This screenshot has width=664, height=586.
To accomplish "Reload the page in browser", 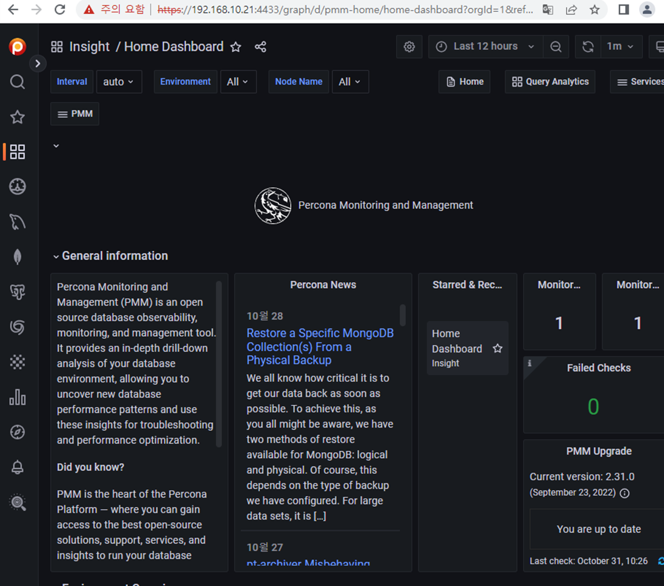I will pyautogui.click(x=60, y=9).
